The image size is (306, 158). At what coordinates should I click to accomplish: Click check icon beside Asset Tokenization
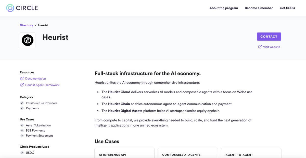tap(22, 125)
